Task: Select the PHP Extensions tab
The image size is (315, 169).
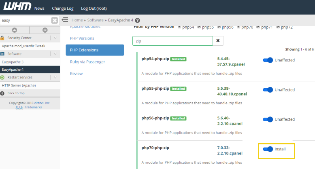Action: [95, 50]
